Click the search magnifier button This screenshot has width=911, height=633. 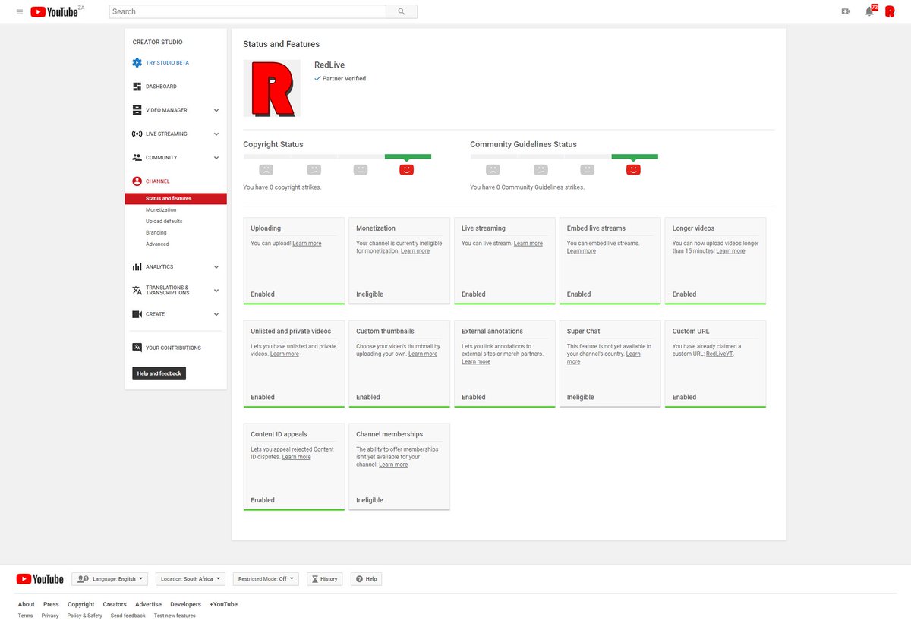[x=402, y=11]
